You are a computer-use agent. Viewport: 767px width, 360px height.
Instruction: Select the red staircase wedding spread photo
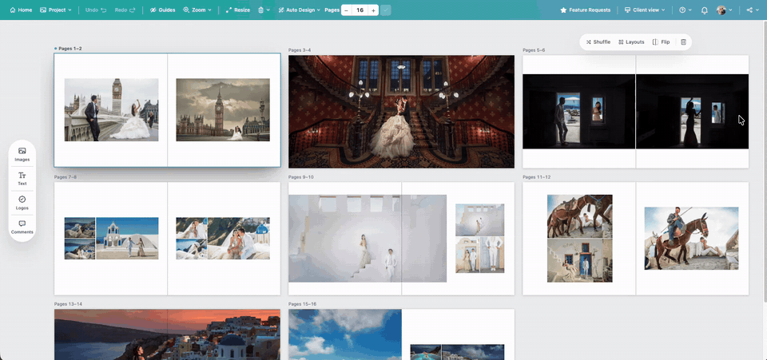tap(401, 112)
